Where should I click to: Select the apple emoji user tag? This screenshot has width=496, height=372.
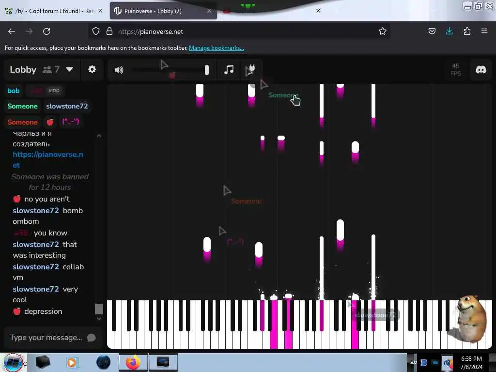point(50,122)
